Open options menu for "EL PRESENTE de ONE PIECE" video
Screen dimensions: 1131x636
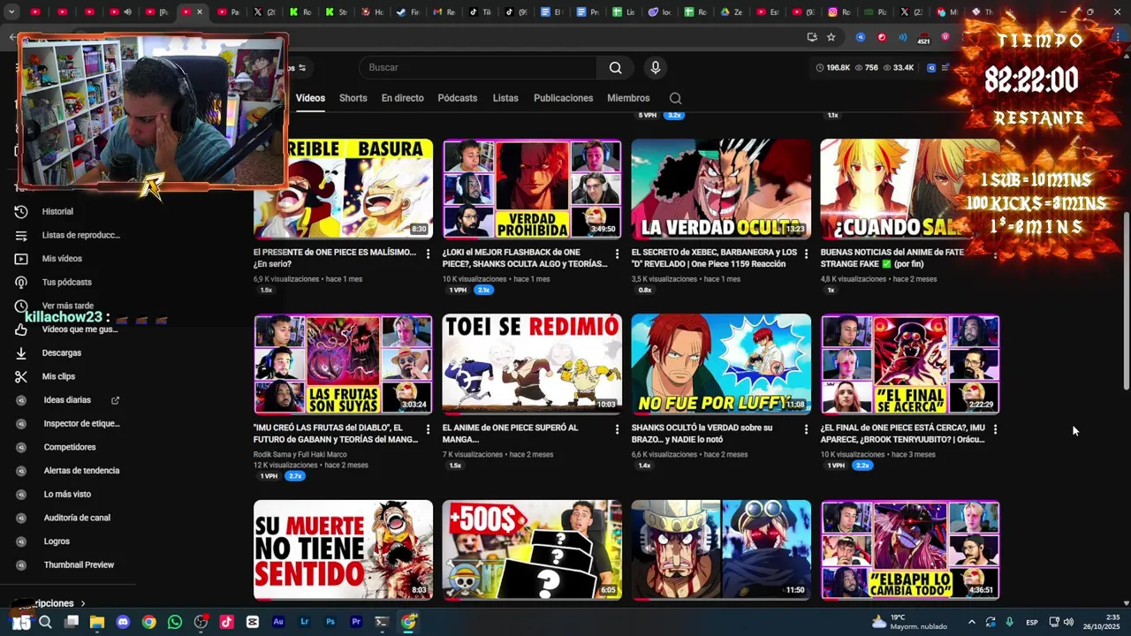coord(429,254)
